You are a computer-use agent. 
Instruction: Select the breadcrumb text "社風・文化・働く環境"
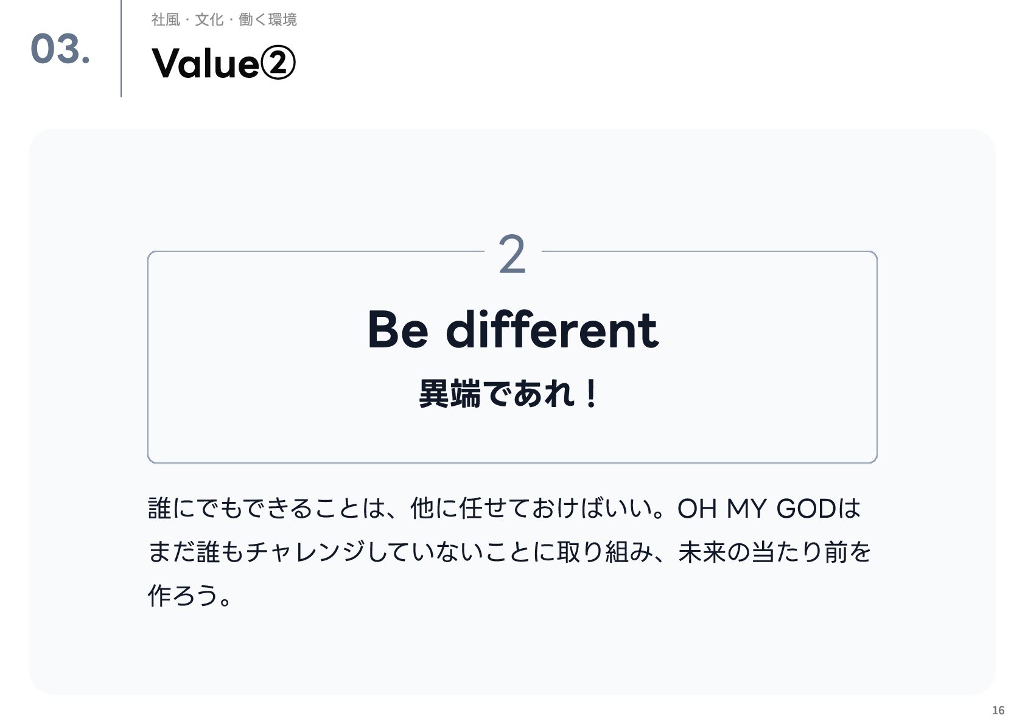(223, 20)
